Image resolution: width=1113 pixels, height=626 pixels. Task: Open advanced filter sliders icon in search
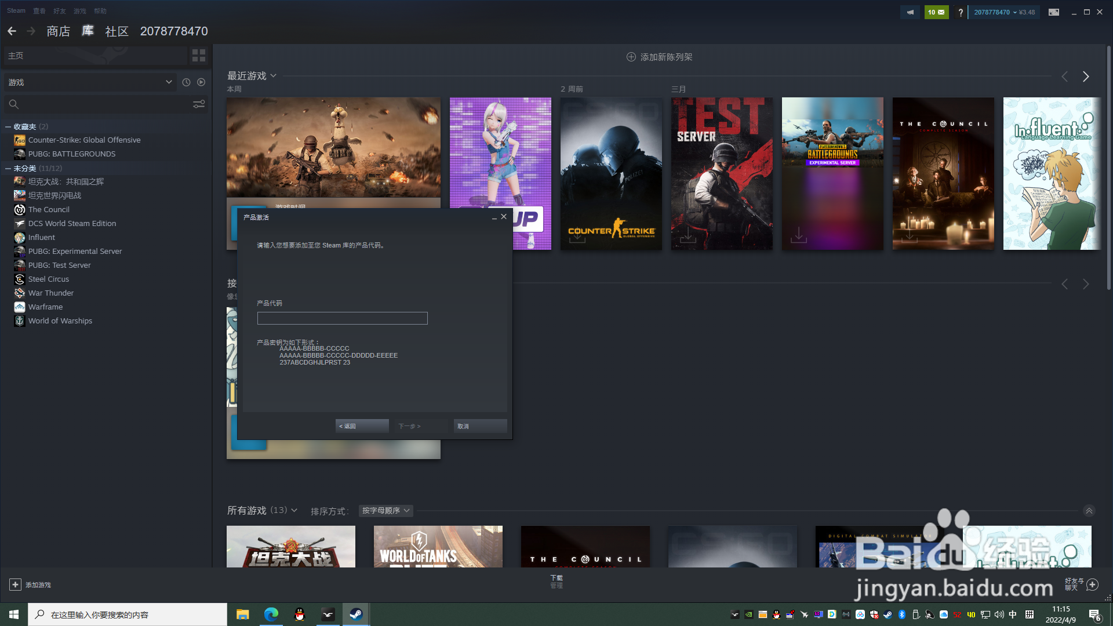[198, 104]
